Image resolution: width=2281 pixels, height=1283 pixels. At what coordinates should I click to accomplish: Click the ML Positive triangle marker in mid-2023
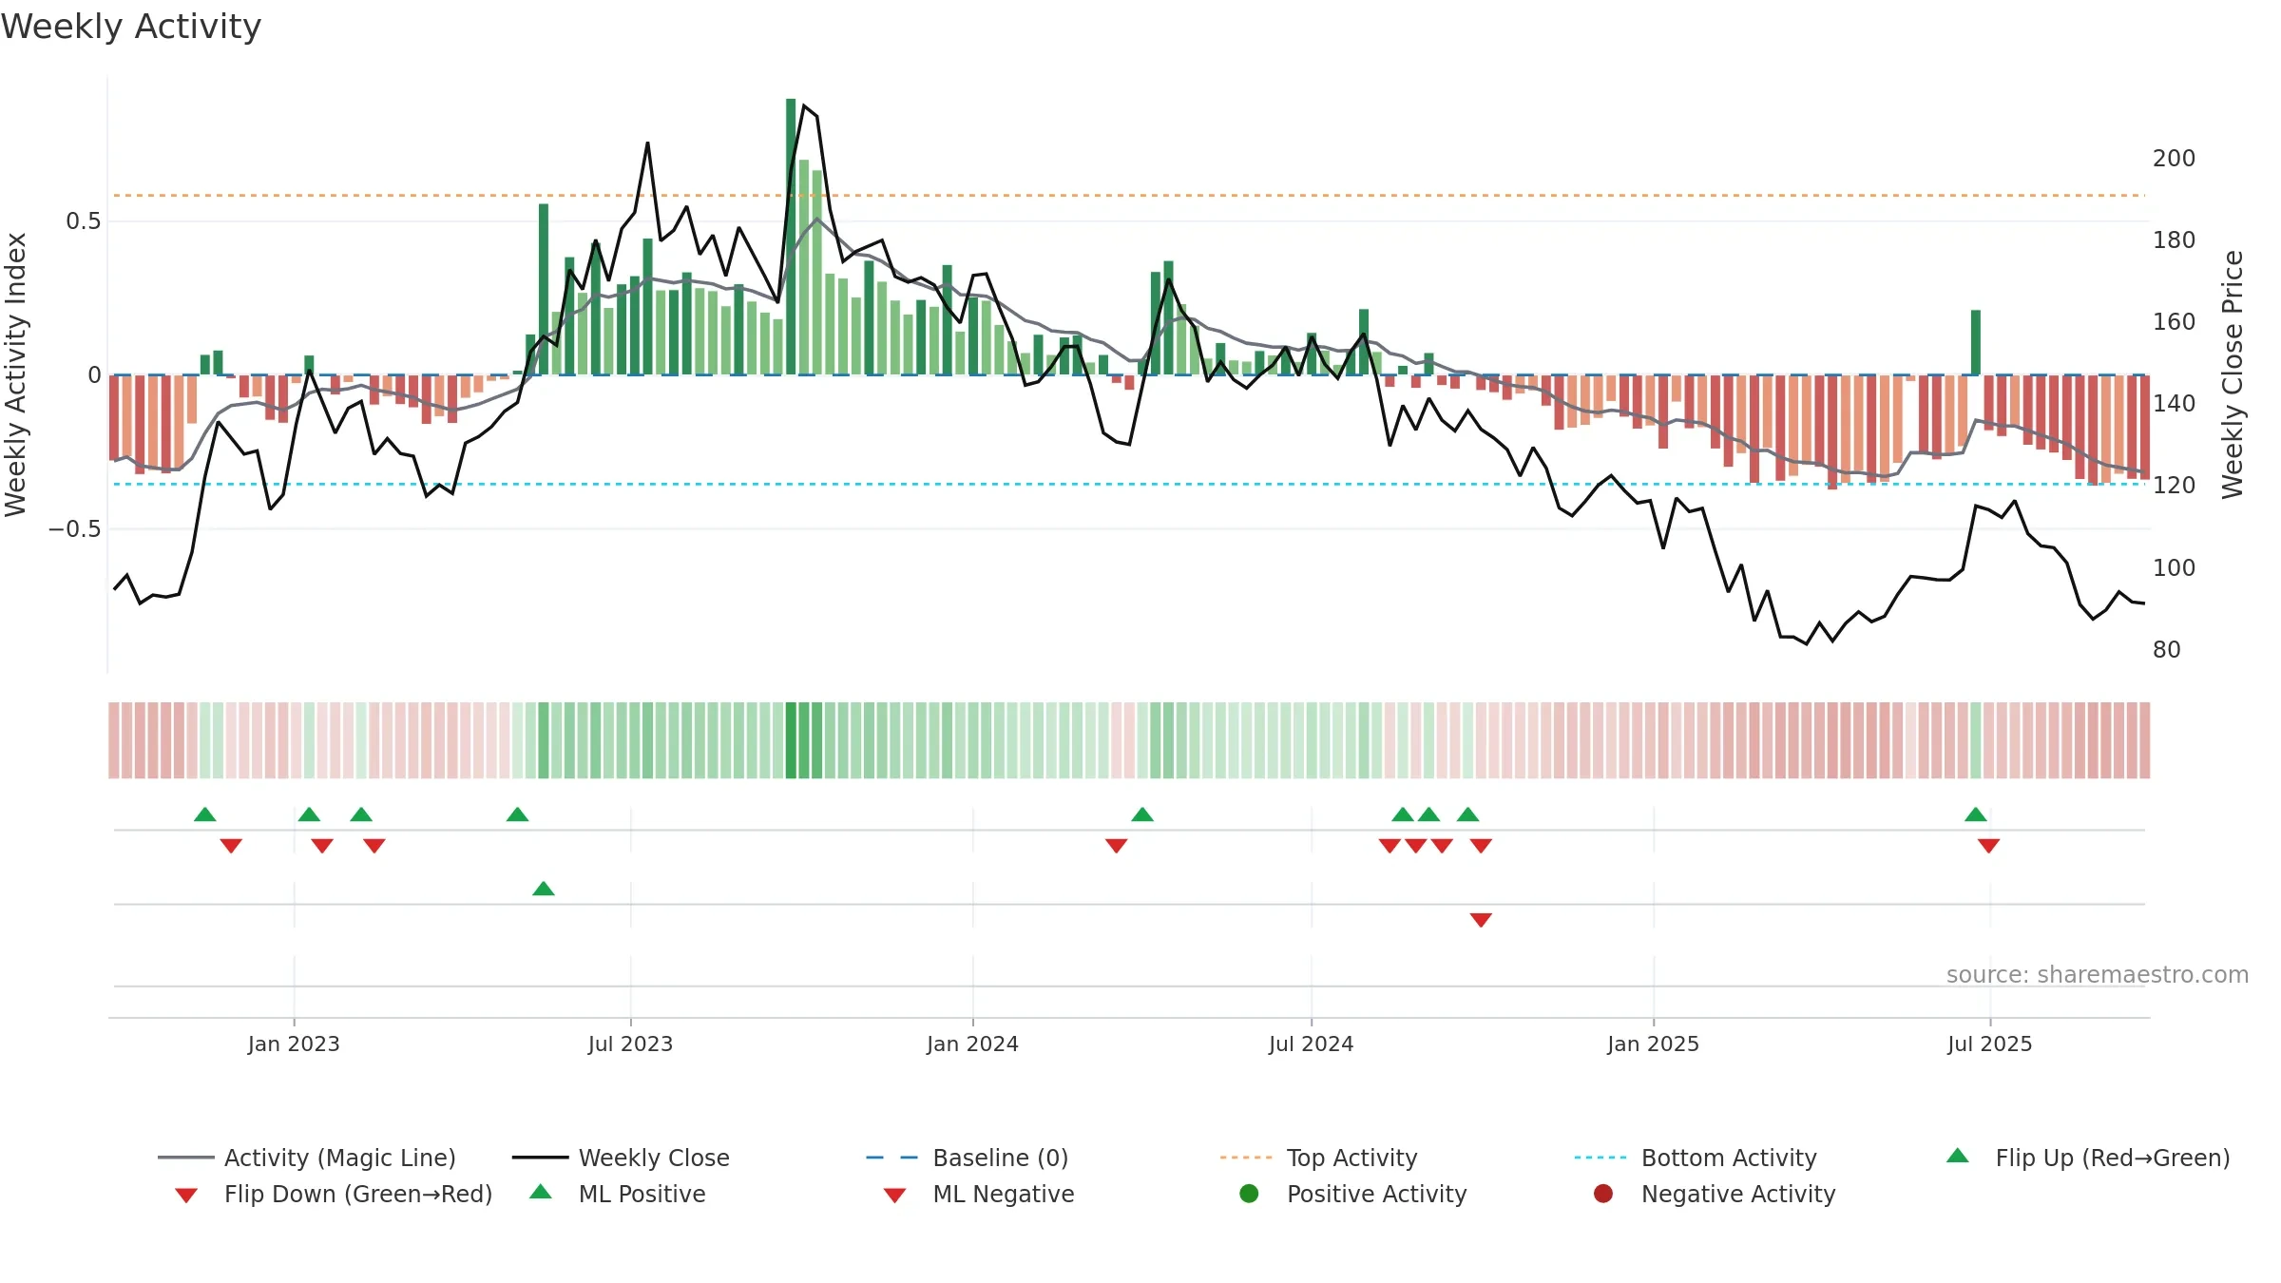544,889
